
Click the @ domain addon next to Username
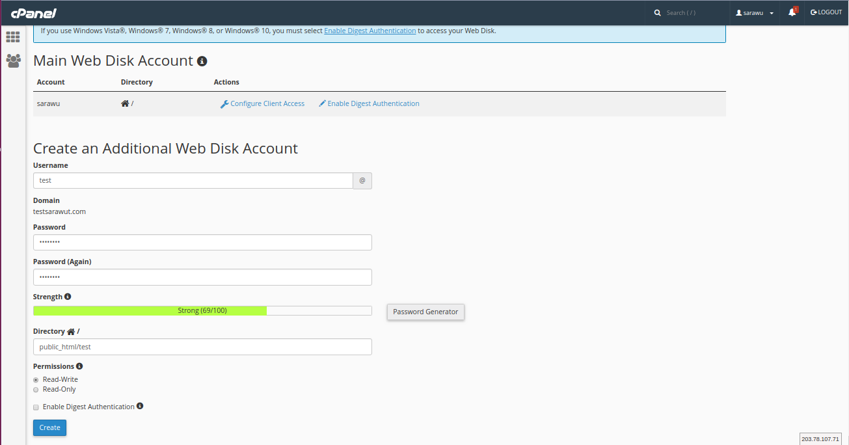[x=362, y=181]
